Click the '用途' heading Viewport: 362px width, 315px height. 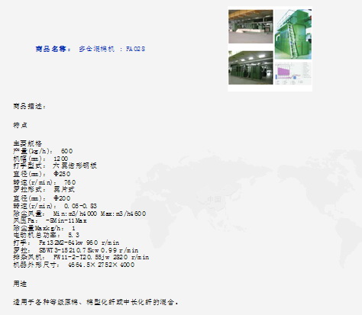pos(20,284)
